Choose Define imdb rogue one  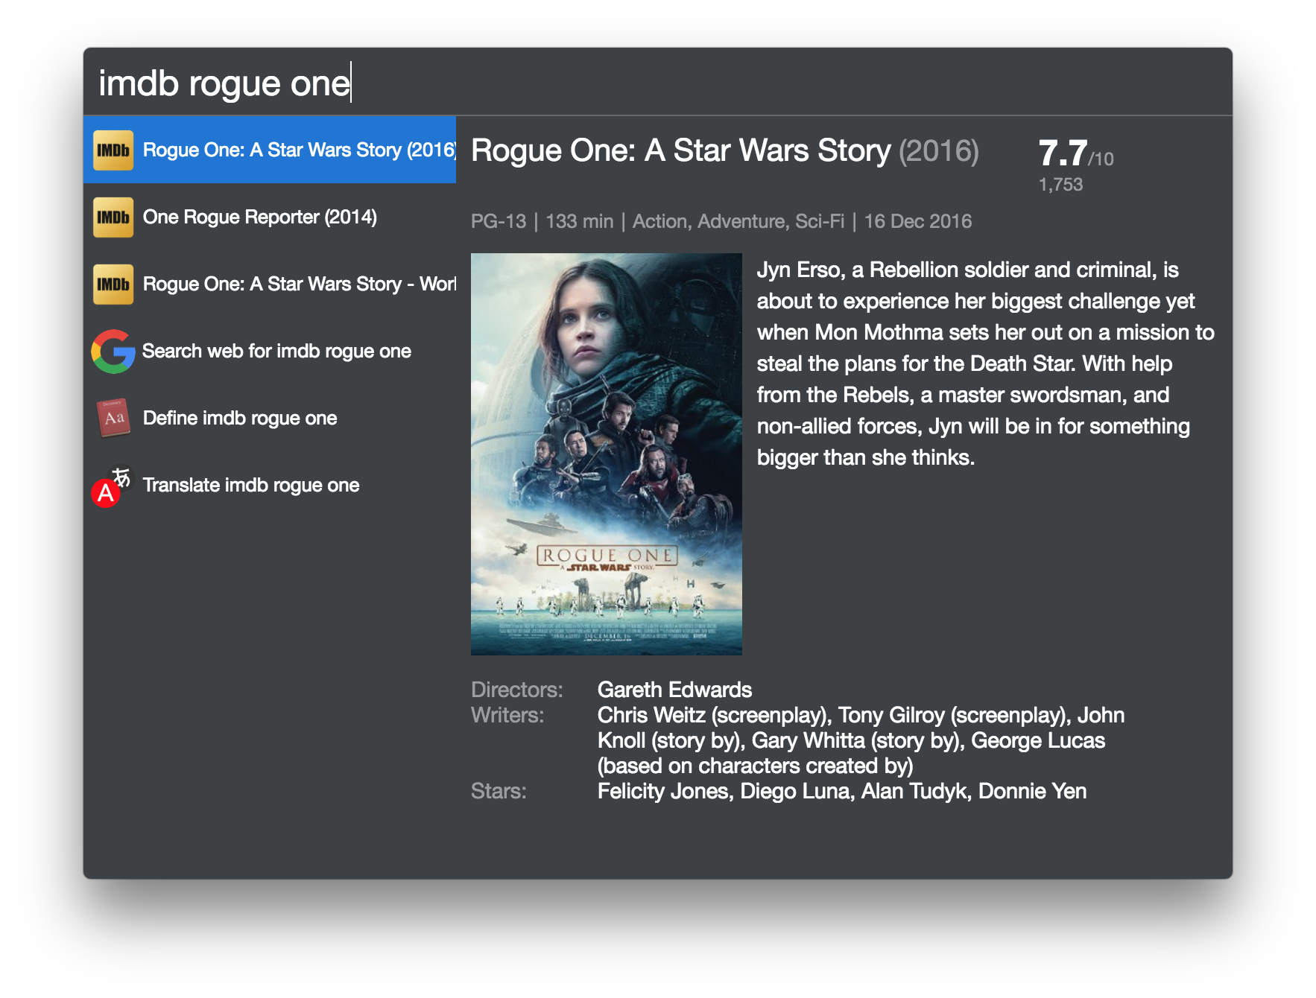tap(270, 418)
